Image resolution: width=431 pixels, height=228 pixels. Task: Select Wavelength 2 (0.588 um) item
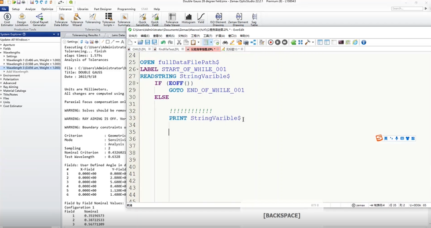click(x=33, y=64)
